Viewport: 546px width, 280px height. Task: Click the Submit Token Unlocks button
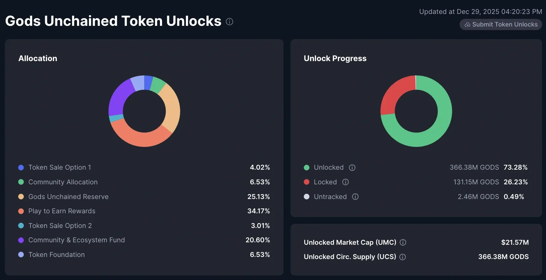(x=500, y=24)
